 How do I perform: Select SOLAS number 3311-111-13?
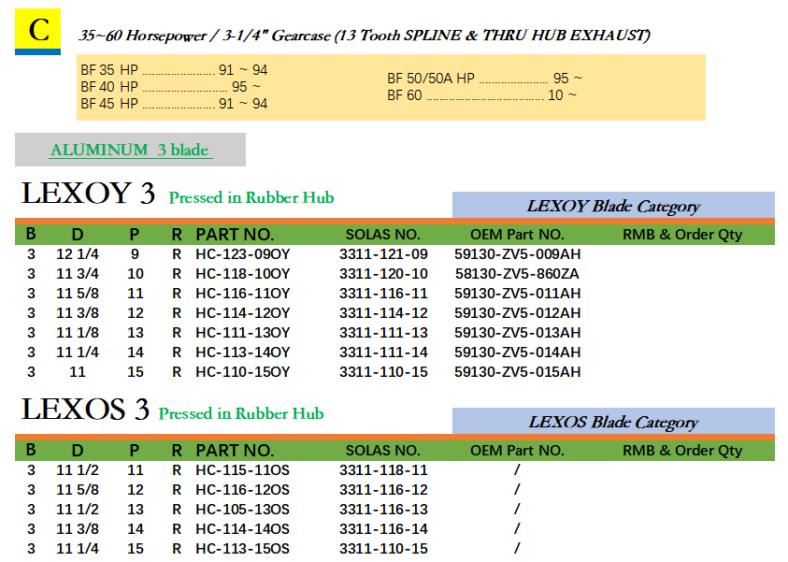pyautogui.click(x=383, y=332)
